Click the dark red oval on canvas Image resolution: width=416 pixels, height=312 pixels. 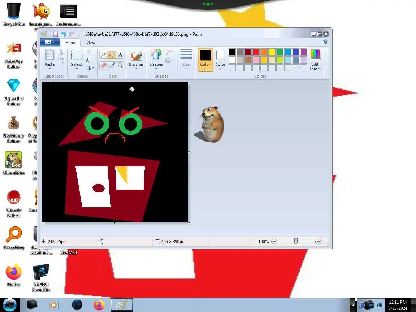[x=99, y=188]
